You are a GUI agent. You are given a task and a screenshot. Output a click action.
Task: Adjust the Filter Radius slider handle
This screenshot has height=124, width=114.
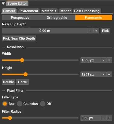[x=10, y=118]
